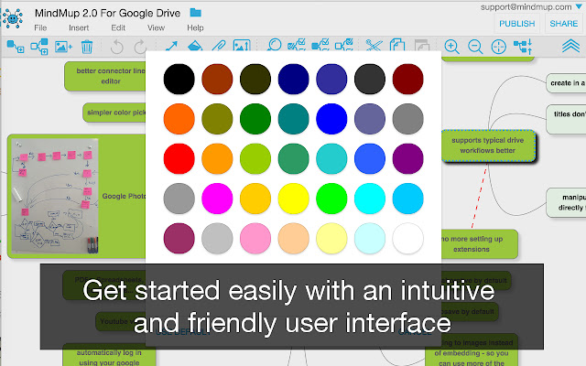586x366 pixels.
Task: Click the add child node icon
Action: point(16,47)
